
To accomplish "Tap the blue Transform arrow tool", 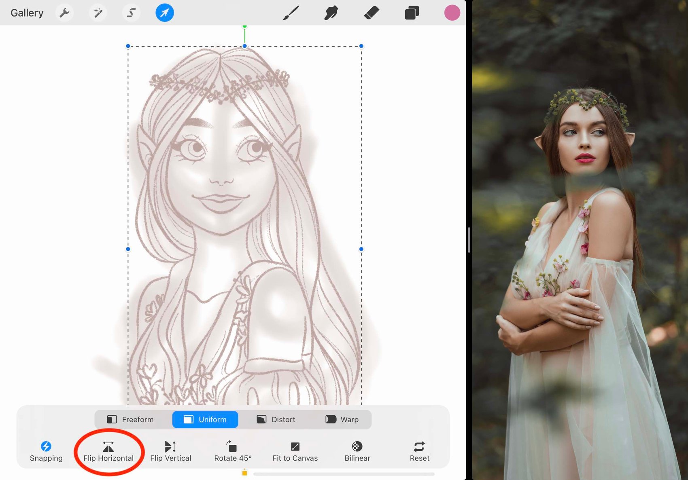I will coord(165,13).
